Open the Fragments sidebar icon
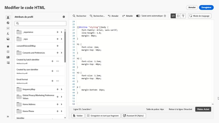219x123 pixels. pyautogui.click(x=8, y=52)
